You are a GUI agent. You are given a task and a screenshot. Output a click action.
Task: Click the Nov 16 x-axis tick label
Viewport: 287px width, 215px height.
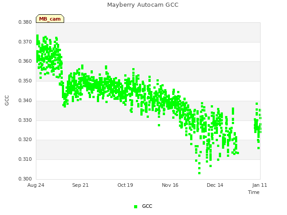click(x=170, y=185)
